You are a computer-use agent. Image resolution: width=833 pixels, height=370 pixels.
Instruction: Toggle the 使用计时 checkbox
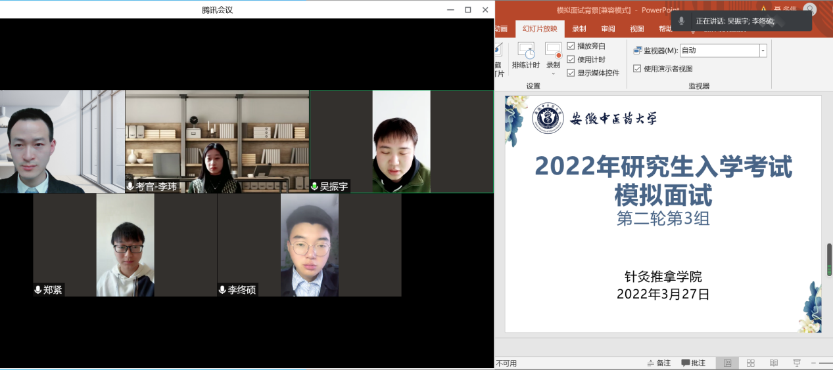(x=571, y=60)
